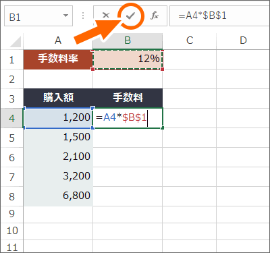Select row 6 header
Viewport: 270px width, 253px height.
(x=11, y=157)
